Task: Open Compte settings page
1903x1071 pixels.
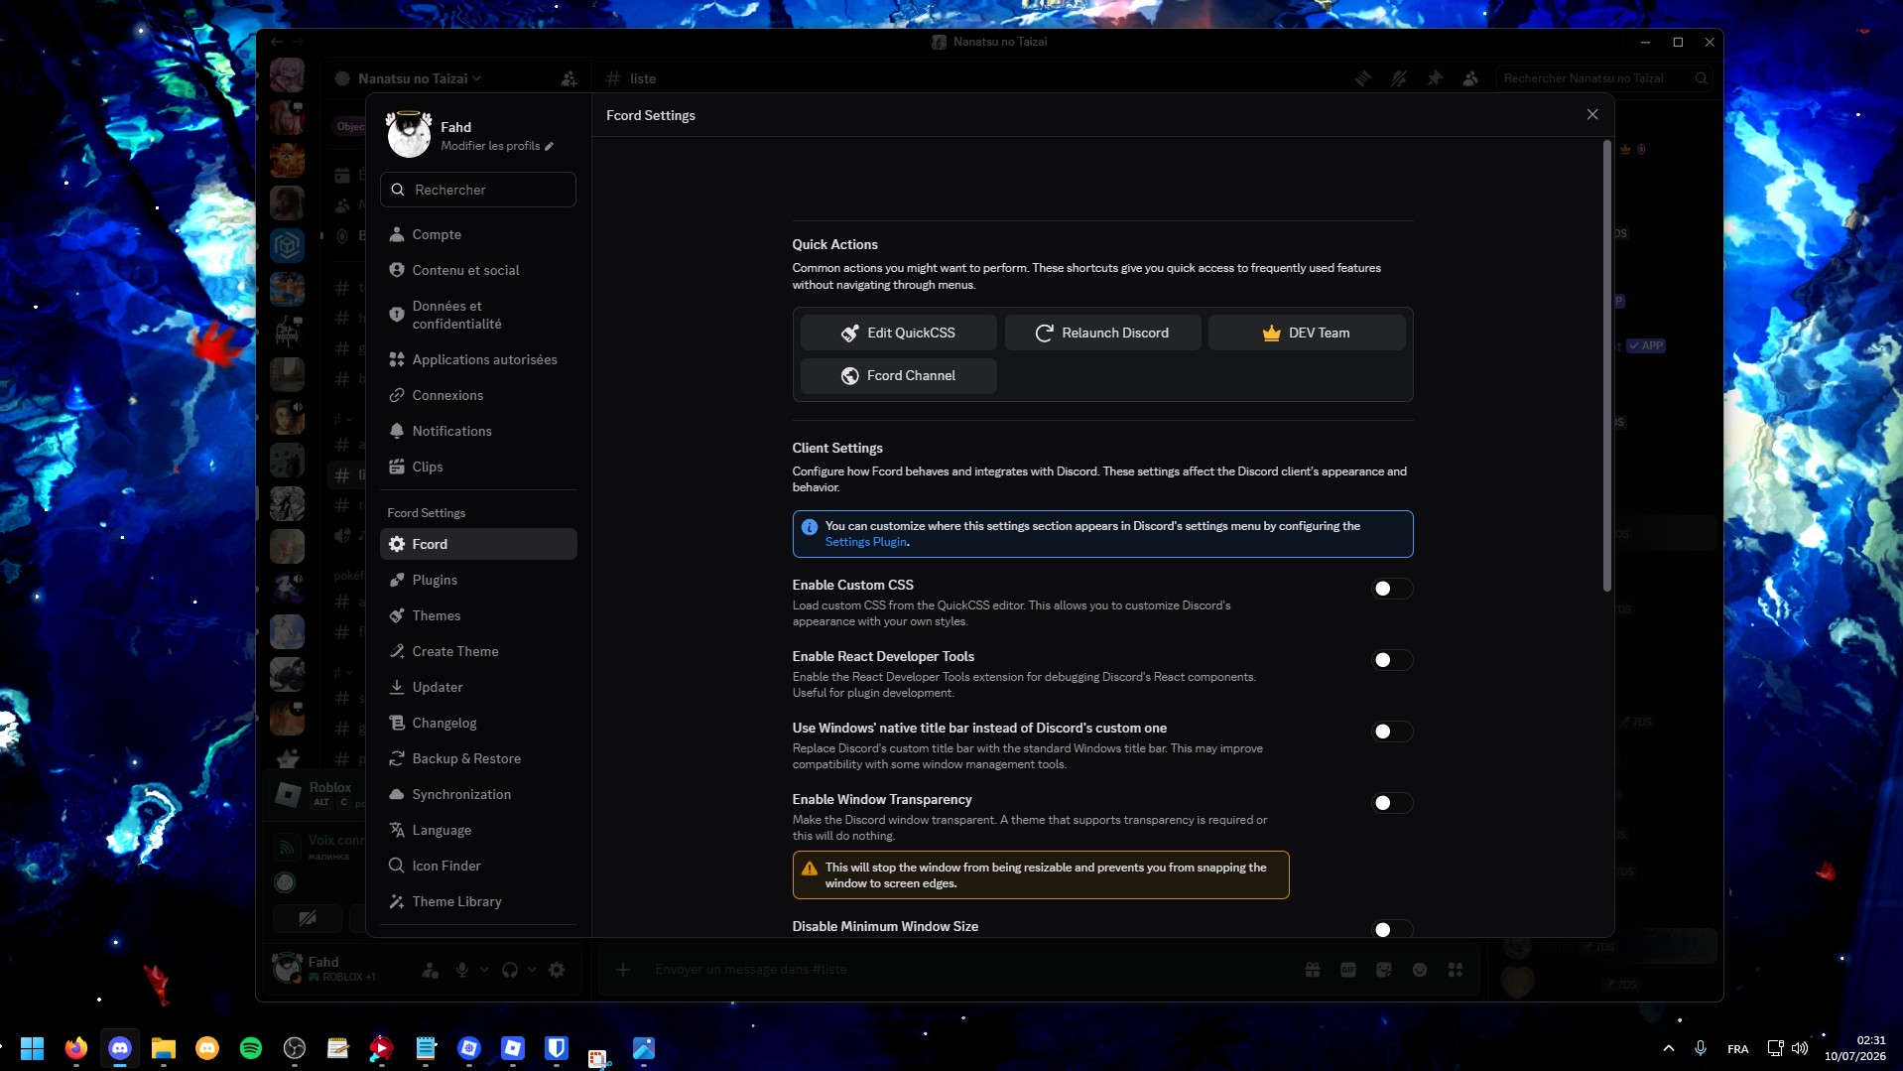Action: (x=478, y=234)
